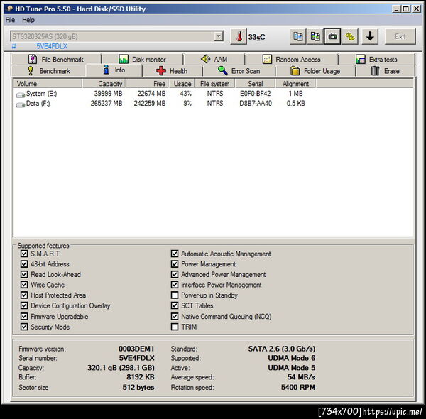Close the HD Tune Pro window

(x=416, y=9)
